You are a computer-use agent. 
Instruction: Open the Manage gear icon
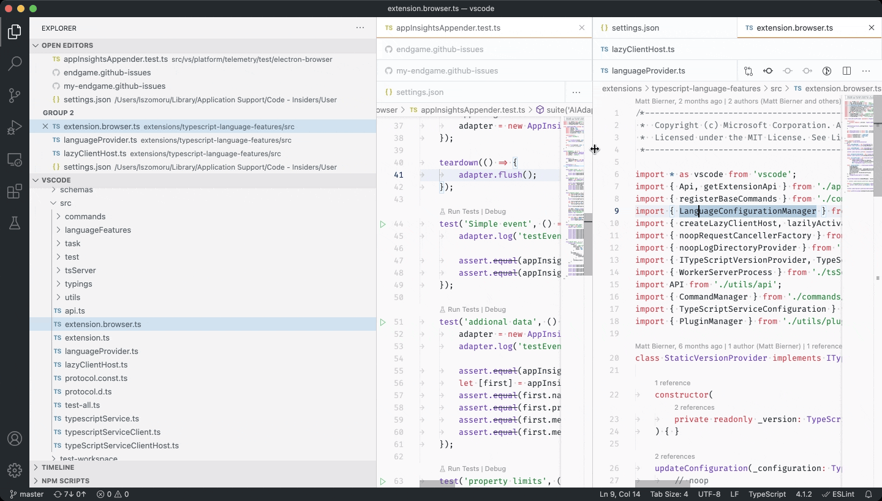pos(15,470)
